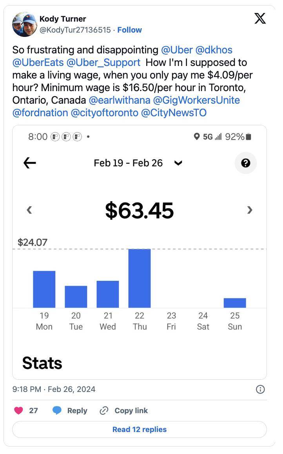Click the back arrow in Uber screenshot
The height and width of the screenshot is (454, 283).
(30, 163)
